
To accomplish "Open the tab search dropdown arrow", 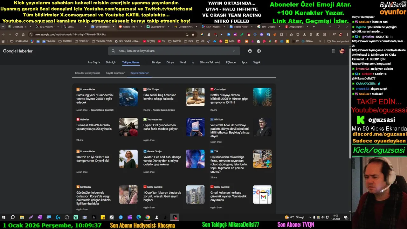I will (3, 27).
